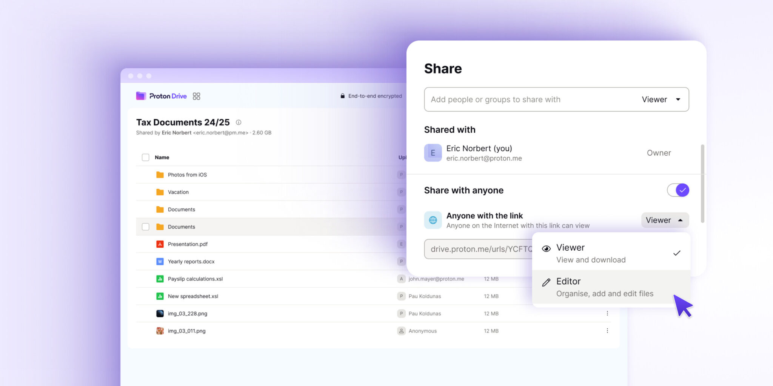Open the app switcher grid icon
The image size is (773, 386).
click(196, 96)
